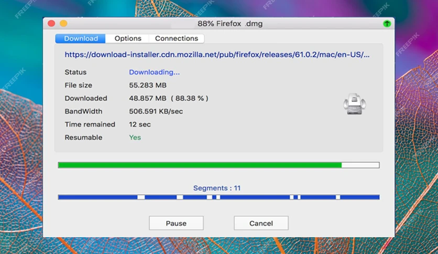The width and height of the screenshot is (438, 254).
Task: Click the 'Resumable' label
Action: (83, 137)
